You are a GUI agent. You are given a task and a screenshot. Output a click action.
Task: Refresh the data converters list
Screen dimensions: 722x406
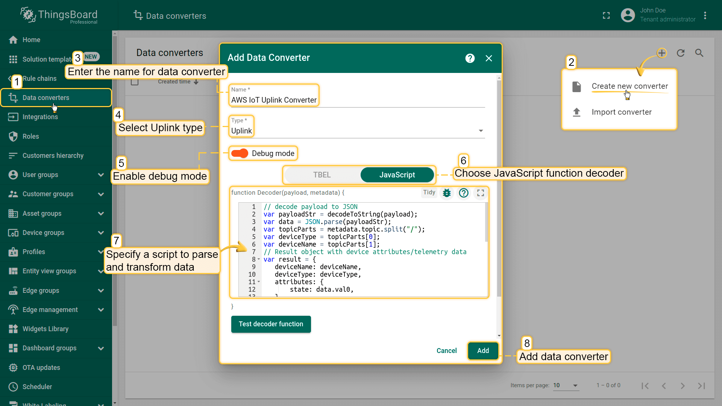[681, 53]
